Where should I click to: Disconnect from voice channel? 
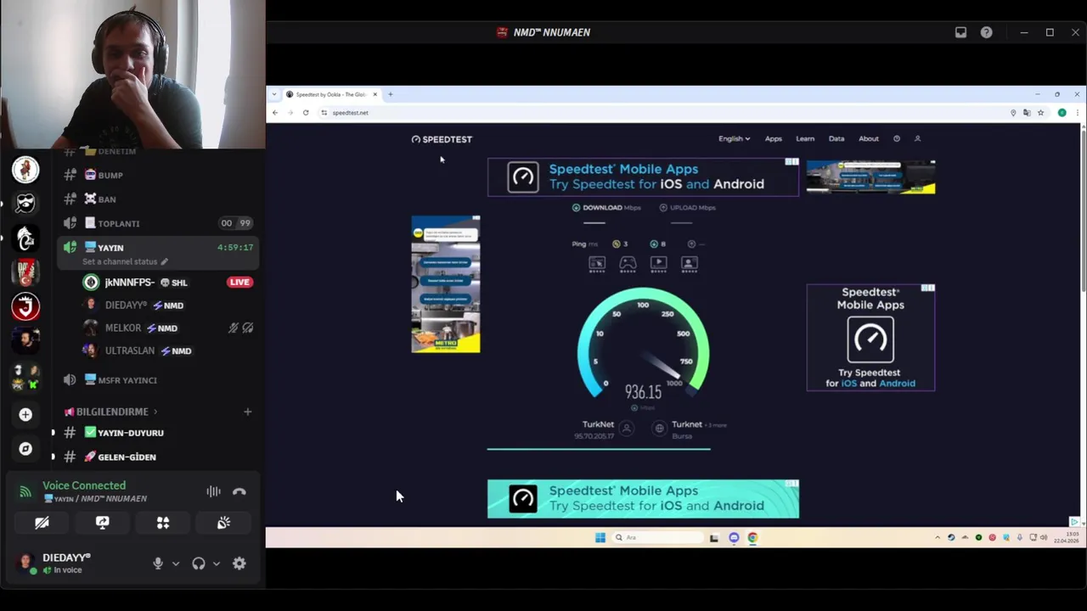239,491
